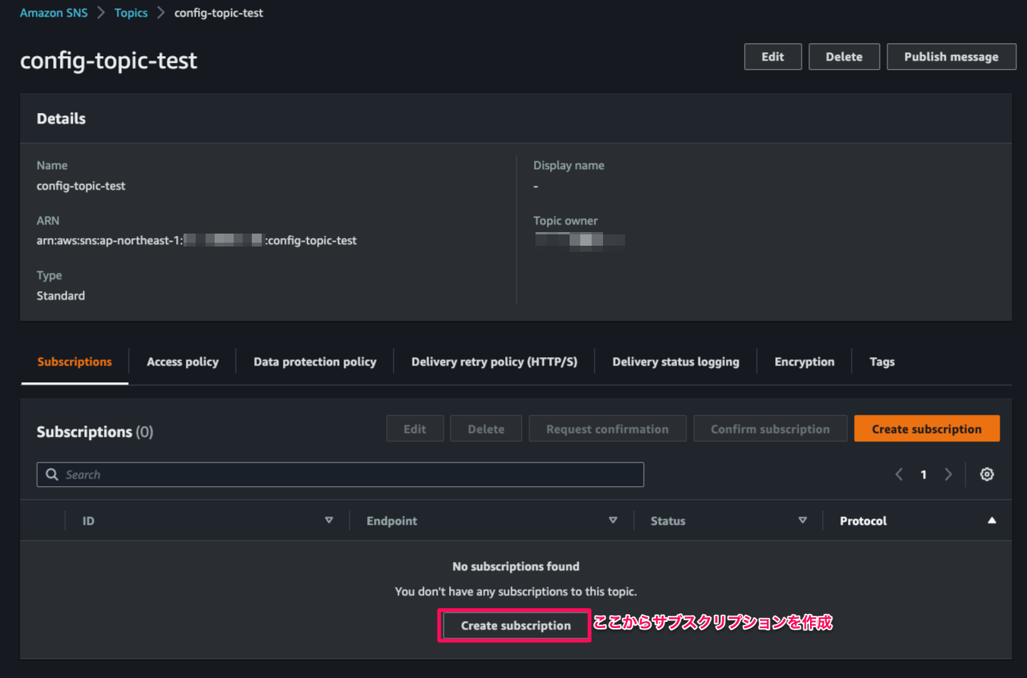Navigate to Amazon SNS breadcrumb link
The height and width of the screenshot is (678, 1027).
[x=54, y=13]
